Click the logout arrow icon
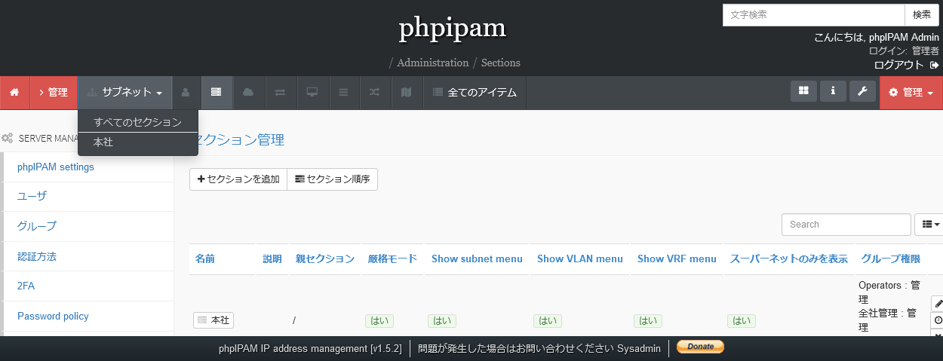The image size is (943, 361). point(934,66)
